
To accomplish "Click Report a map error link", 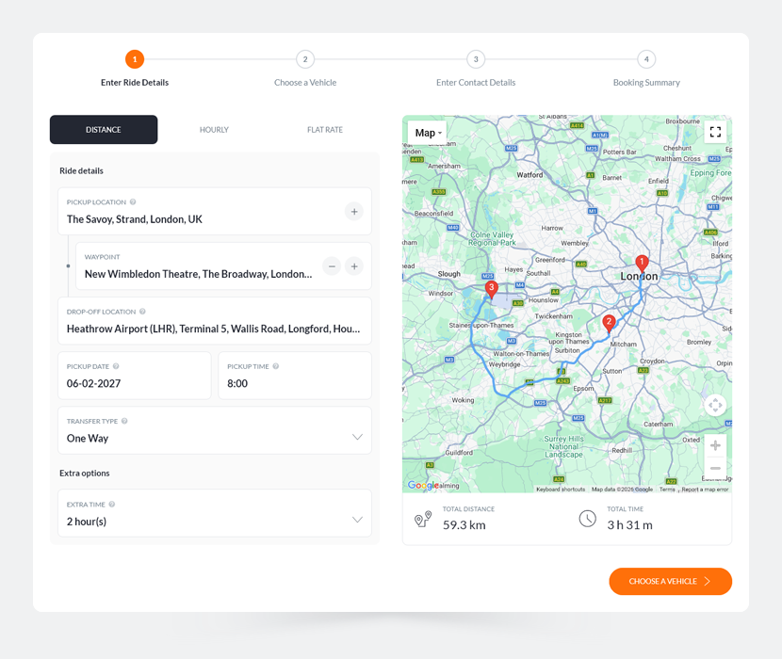I will pyautogui.click(x=705, y=490).
